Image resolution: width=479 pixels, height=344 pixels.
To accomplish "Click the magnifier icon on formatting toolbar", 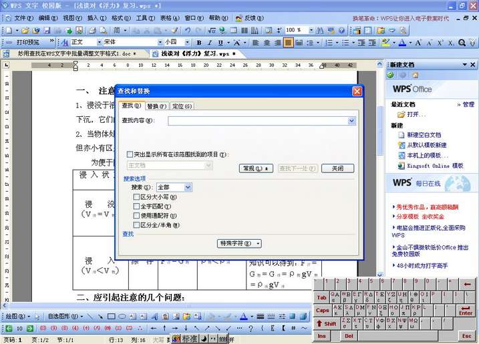I will 462,43.
